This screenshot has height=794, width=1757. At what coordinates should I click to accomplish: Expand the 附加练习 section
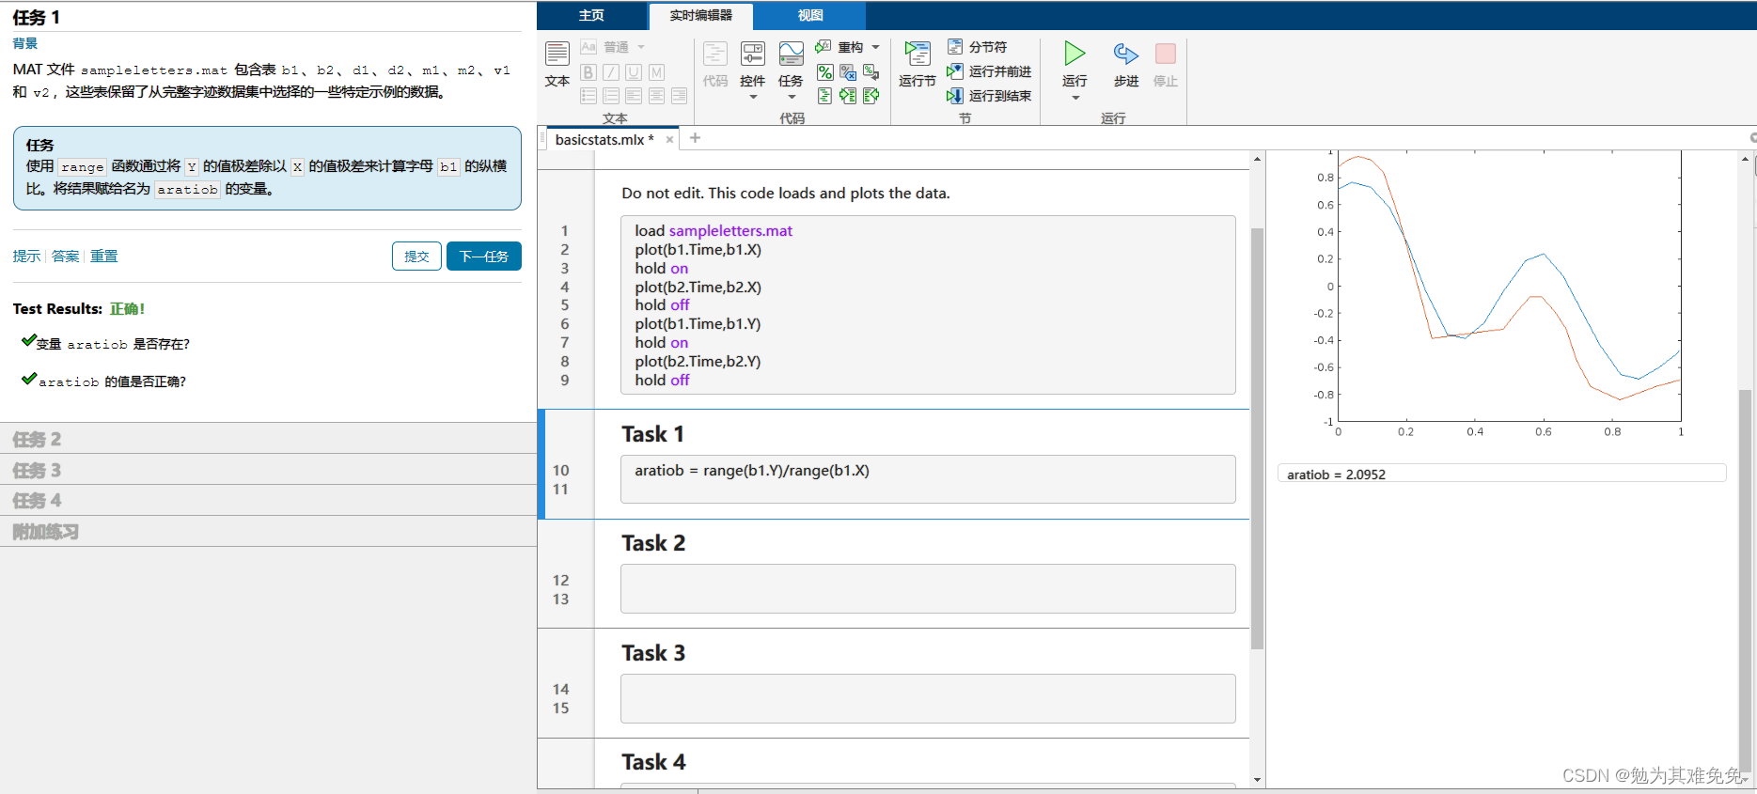(x=268, y=532)
